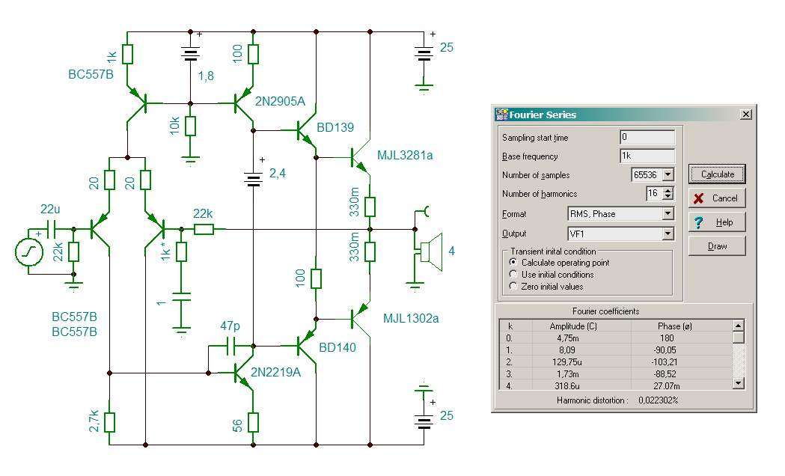Select the MJL1302a transistor symbol
The width and height of the screenshot is (785, 476).
[361, 318]
